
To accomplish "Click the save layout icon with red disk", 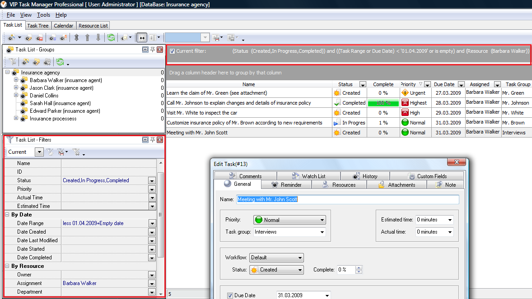I will coord(216,37).
